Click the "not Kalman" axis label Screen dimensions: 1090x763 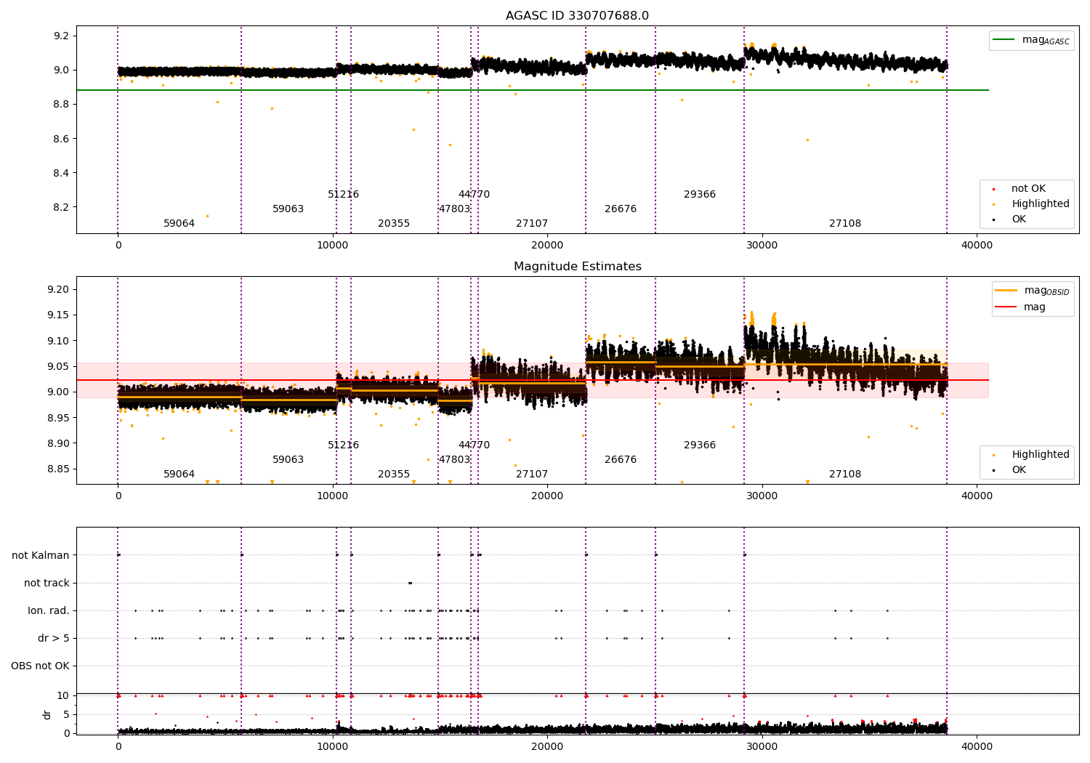pos(41,556)
